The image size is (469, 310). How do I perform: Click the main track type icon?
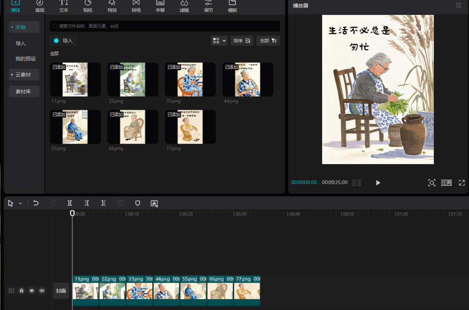[11, 290]
